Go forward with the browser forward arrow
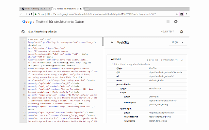This screenshot has height=130, width=209. (x=26, y=14)
